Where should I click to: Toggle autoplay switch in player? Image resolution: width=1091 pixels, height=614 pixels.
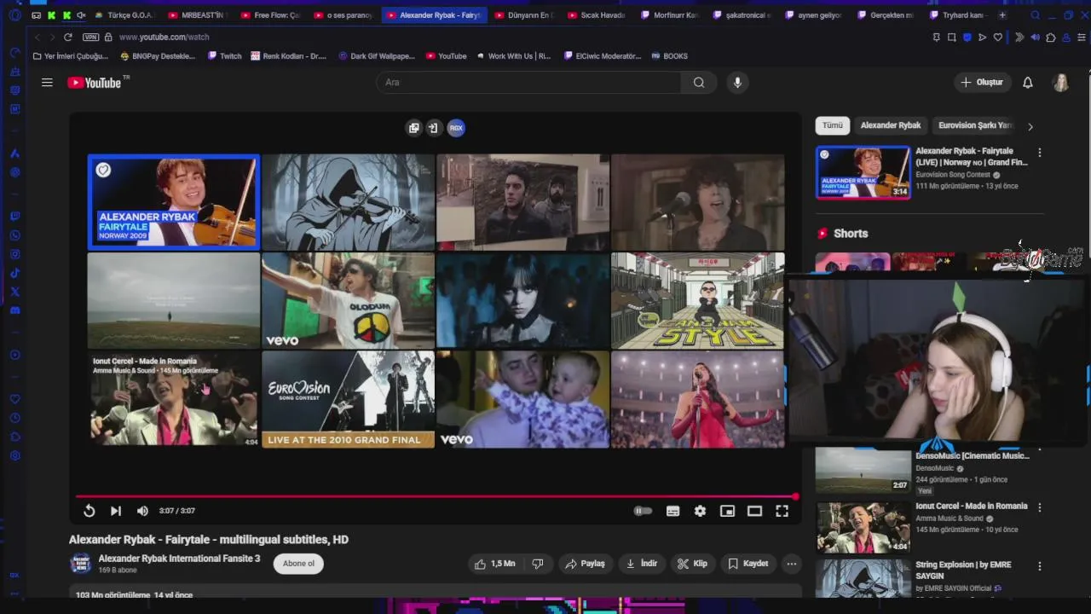click(x=643, y=511)
